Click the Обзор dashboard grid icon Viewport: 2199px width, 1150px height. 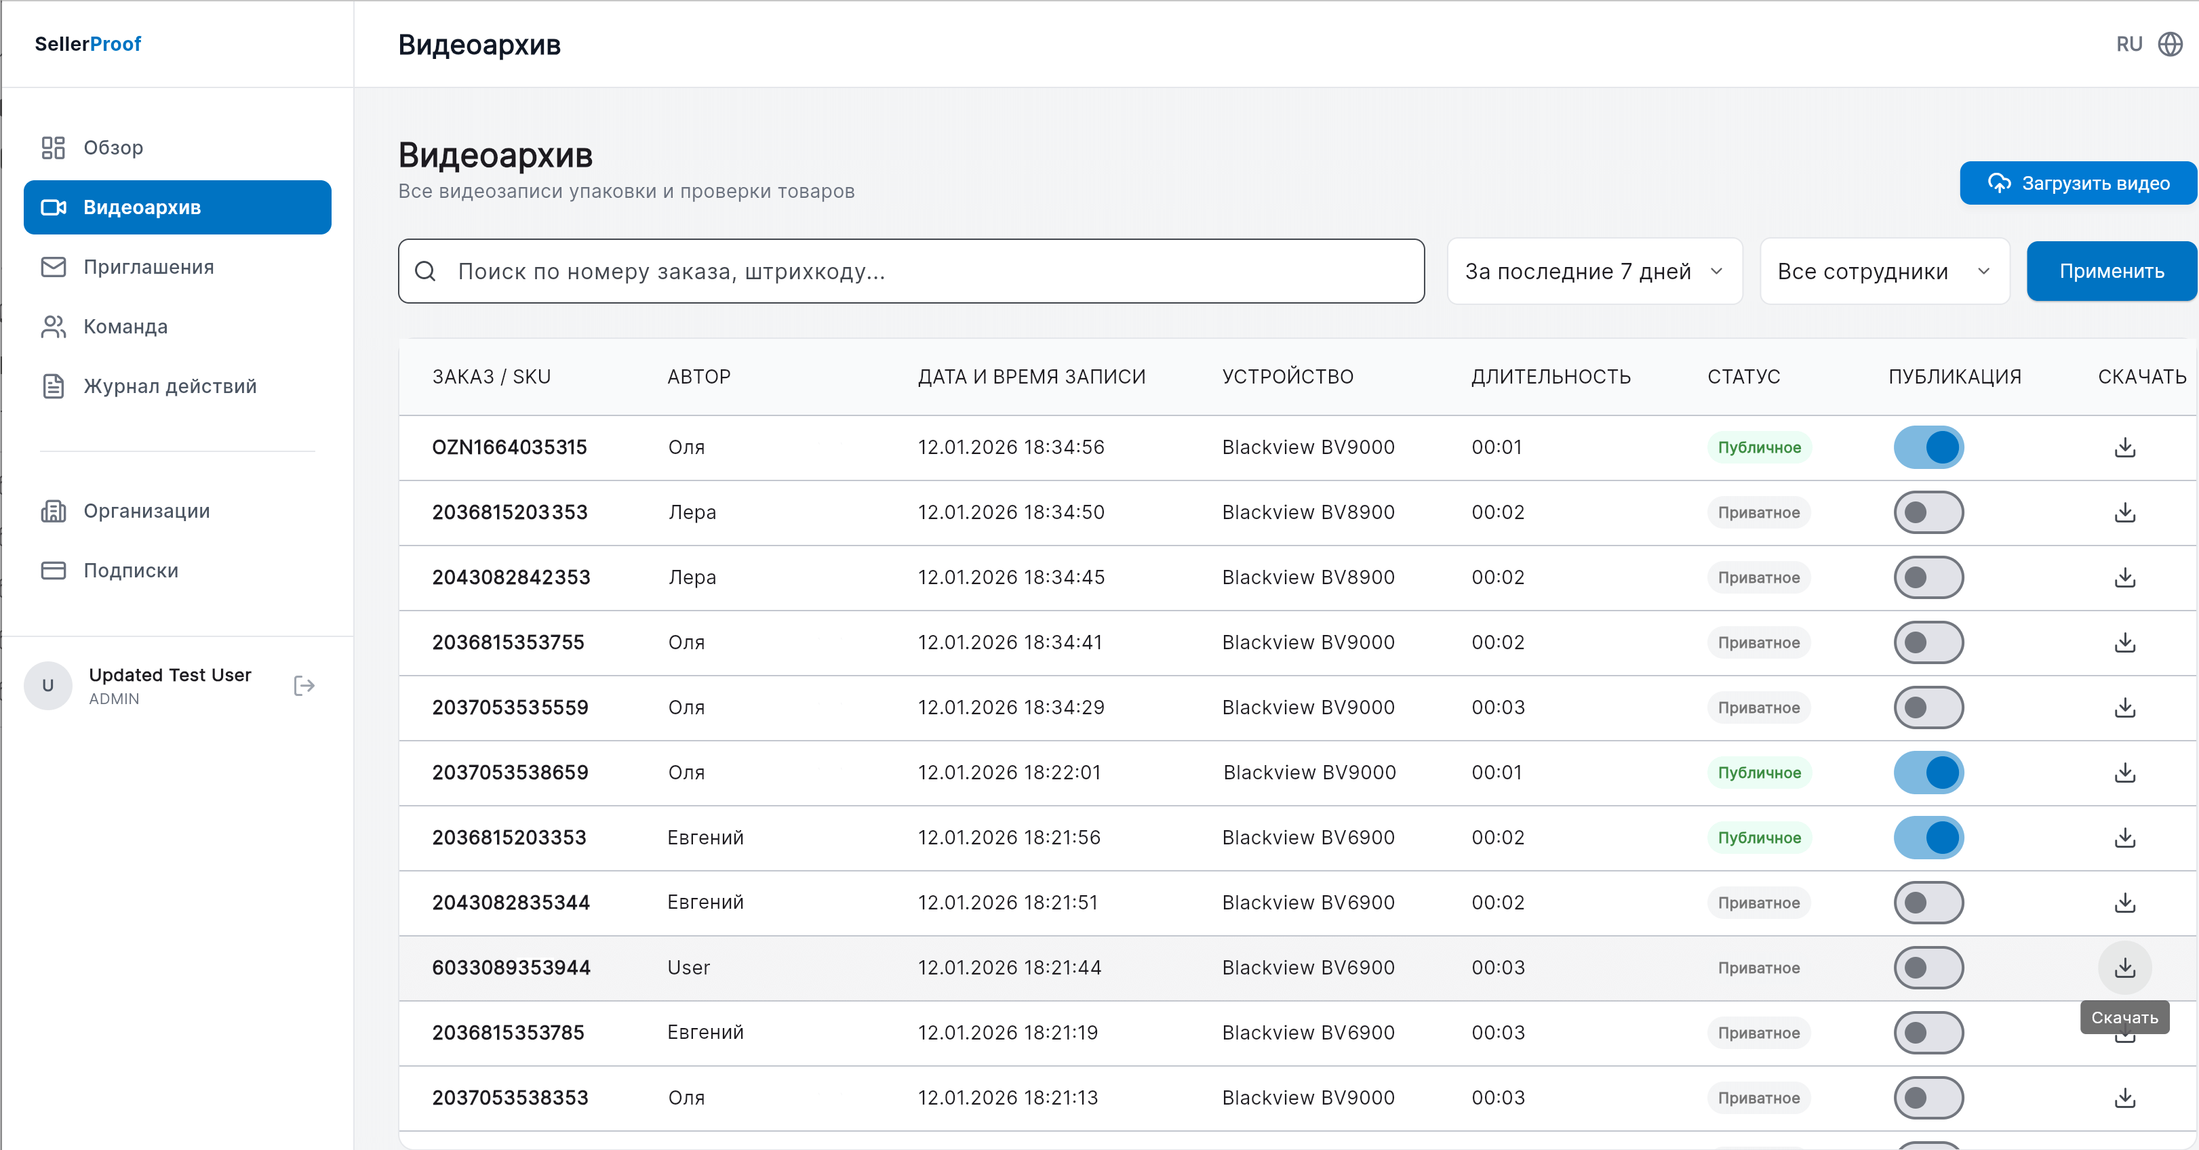[x=53, y=148]
